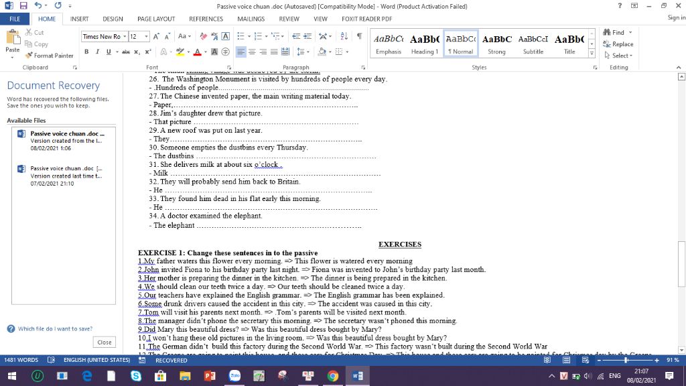Open multilevel list options

[x=277, y=36]
